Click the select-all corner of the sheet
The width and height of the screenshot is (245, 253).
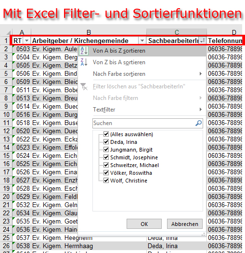(9, 32)
